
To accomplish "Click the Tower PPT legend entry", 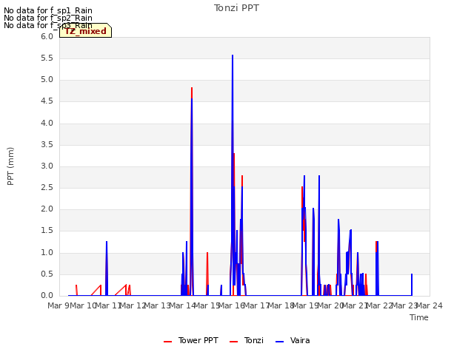I will (x=191, y=340).
